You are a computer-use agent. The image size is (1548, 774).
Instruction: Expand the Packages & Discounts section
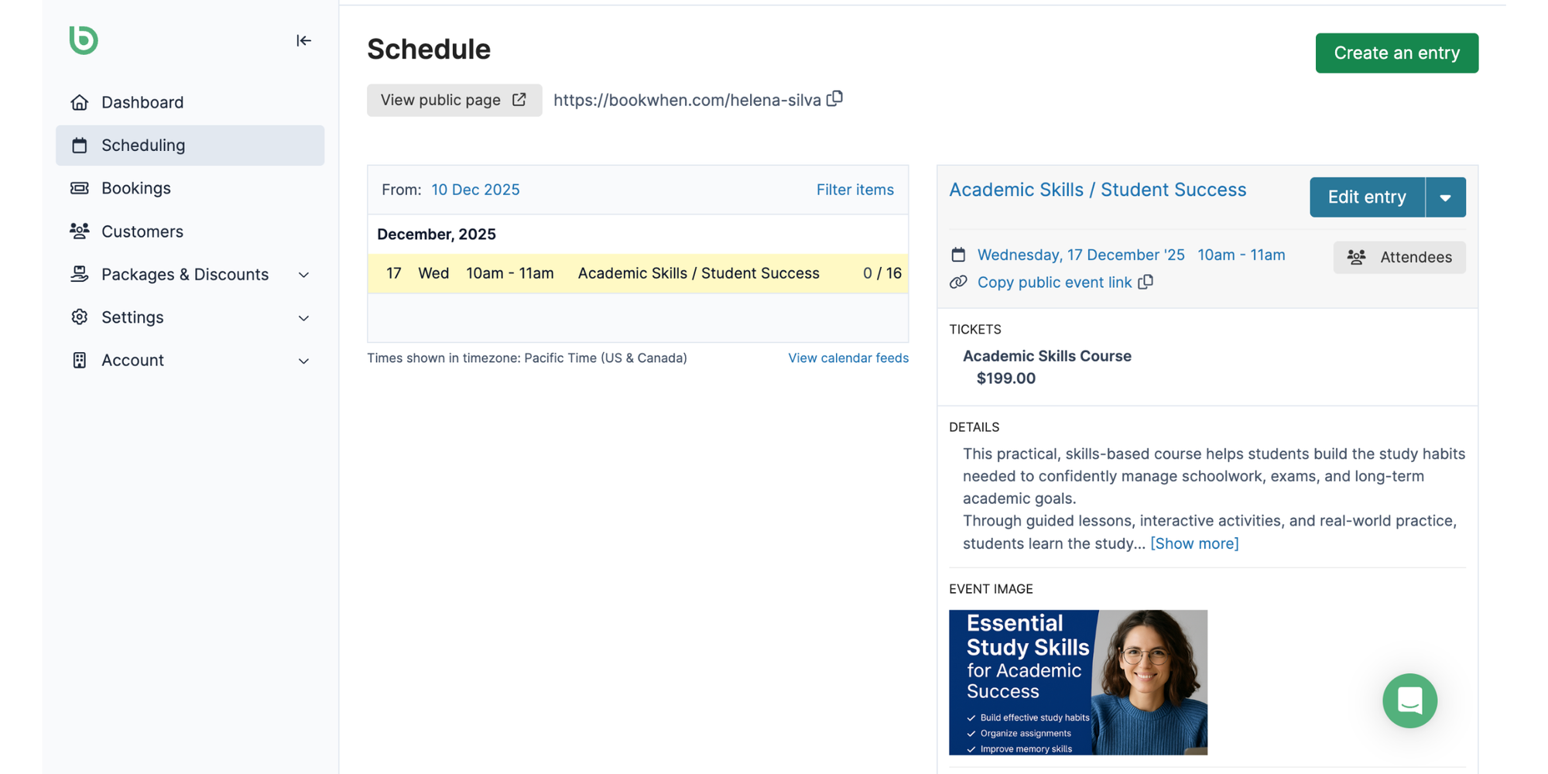pyautogui.click(x=303, y=275)
